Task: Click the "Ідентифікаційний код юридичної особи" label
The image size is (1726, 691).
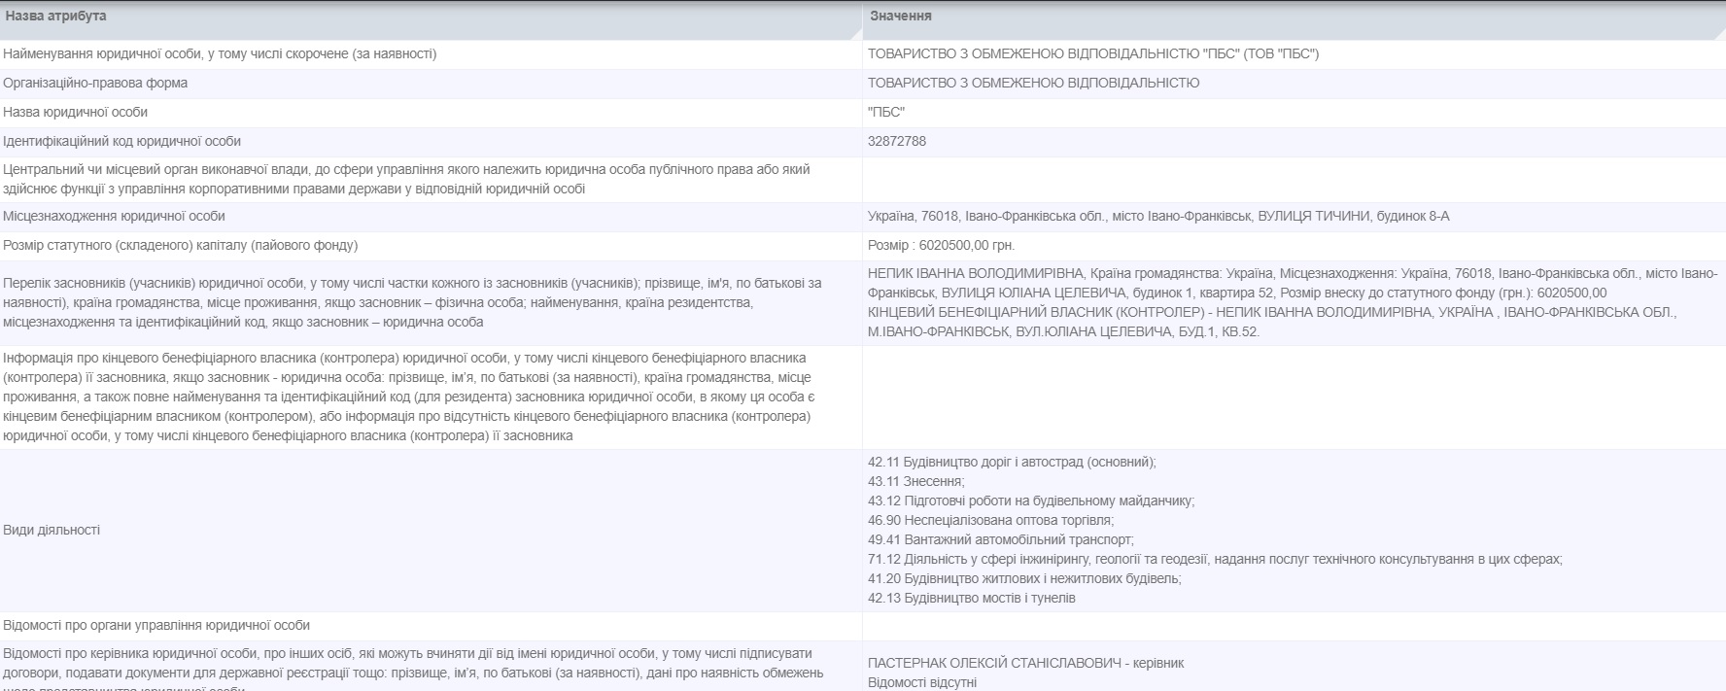Action: [x=121, y=142]
